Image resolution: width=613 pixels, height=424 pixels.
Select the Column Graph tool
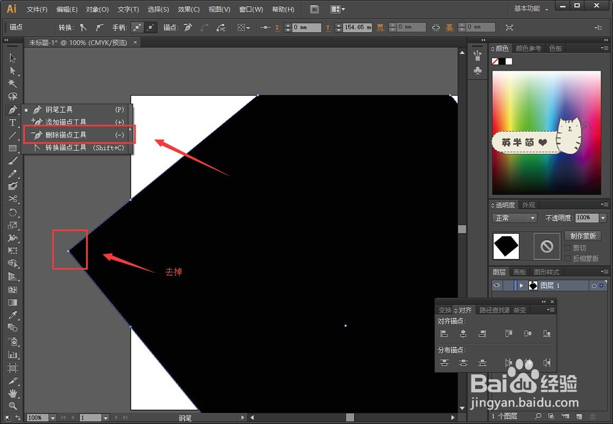12,355
